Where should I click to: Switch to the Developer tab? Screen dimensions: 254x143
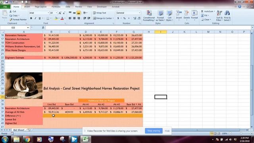(x=102, y=7)
